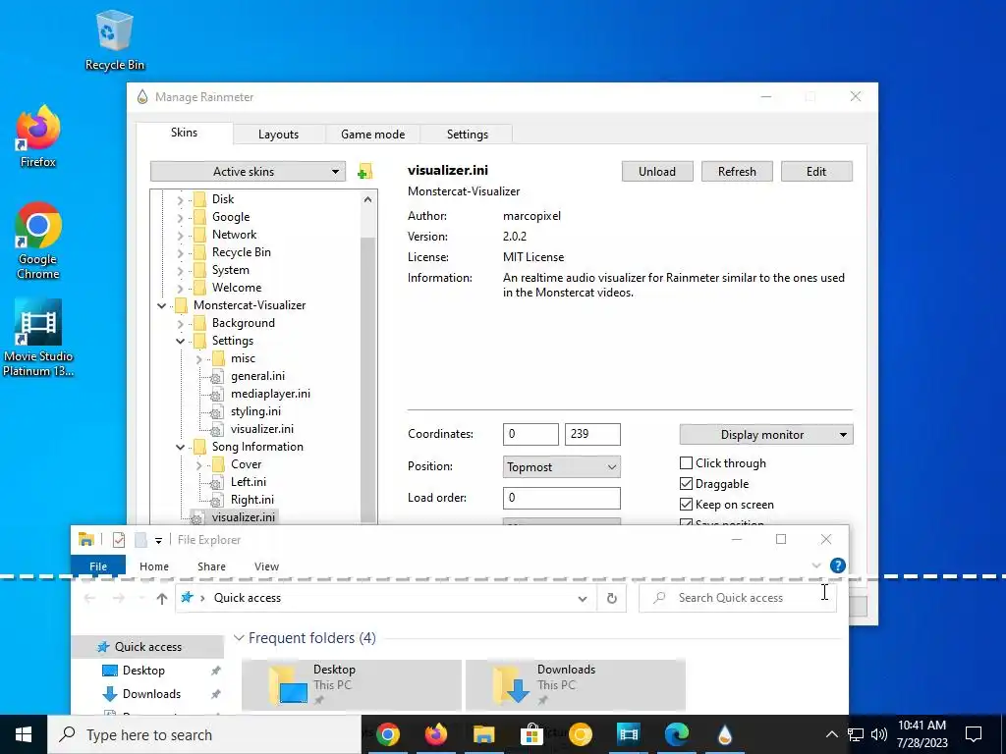Click the Refresh skin button
The height and width of the screenshot is (754, 1006).
[737, 171]
